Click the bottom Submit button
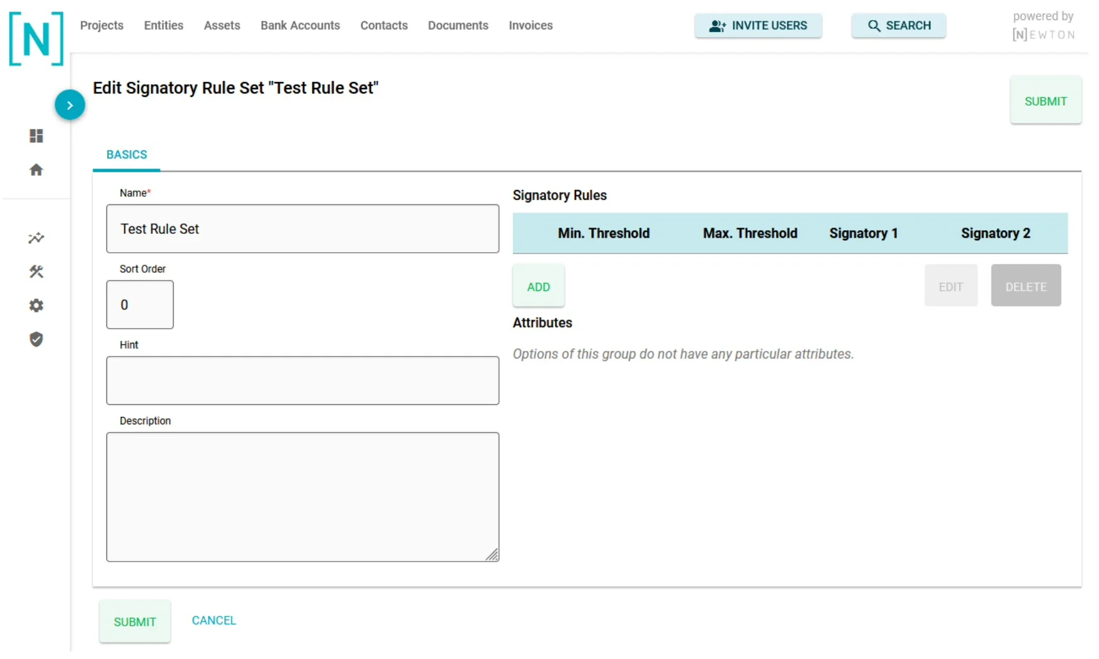 [x=135, y=621]
